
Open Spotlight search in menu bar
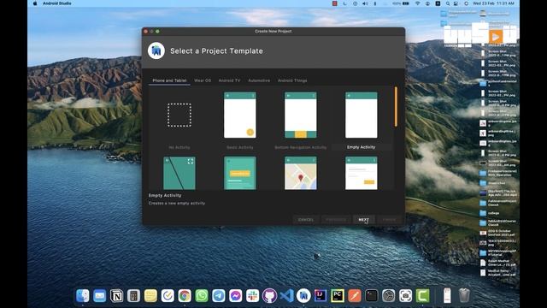click(448, 3)
